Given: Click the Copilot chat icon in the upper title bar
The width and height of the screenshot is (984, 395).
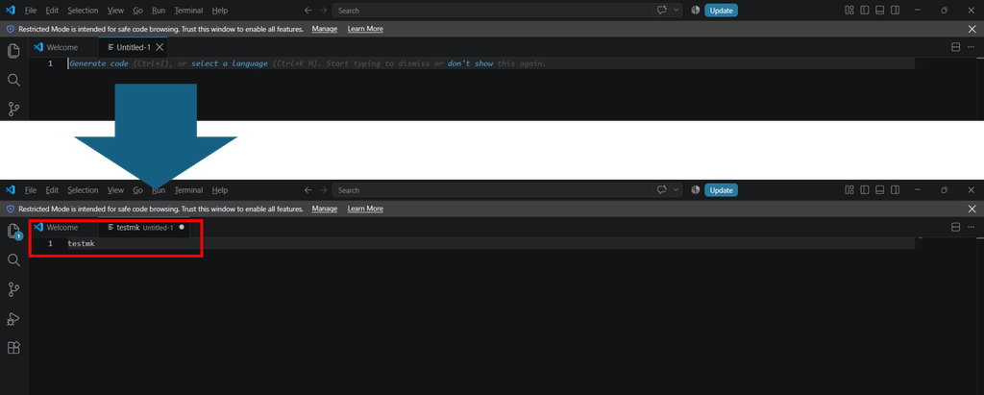Looking at the screenshot, I should point(662,10).
